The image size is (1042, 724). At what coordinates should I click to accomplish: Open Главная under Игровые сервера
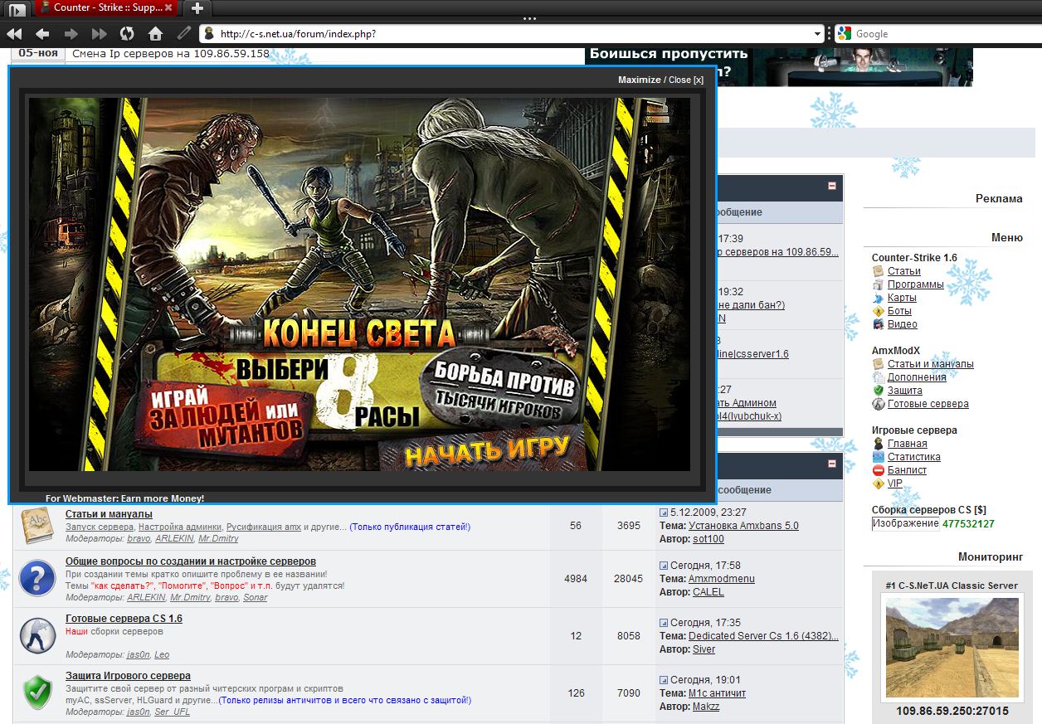pyautogui.click(x=907, y=444)
